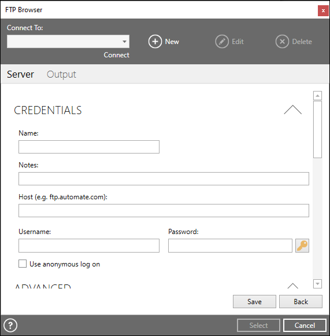The width and height of the screenshot is (330, 336).
Task: Open the Connect To dropdown
Action: (68, 41)
